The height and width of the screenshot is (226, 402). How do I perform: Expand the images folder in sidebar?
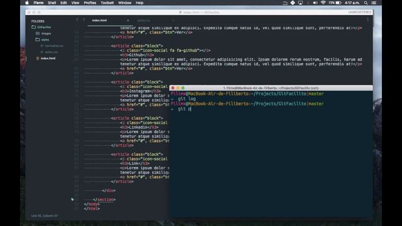43,33
